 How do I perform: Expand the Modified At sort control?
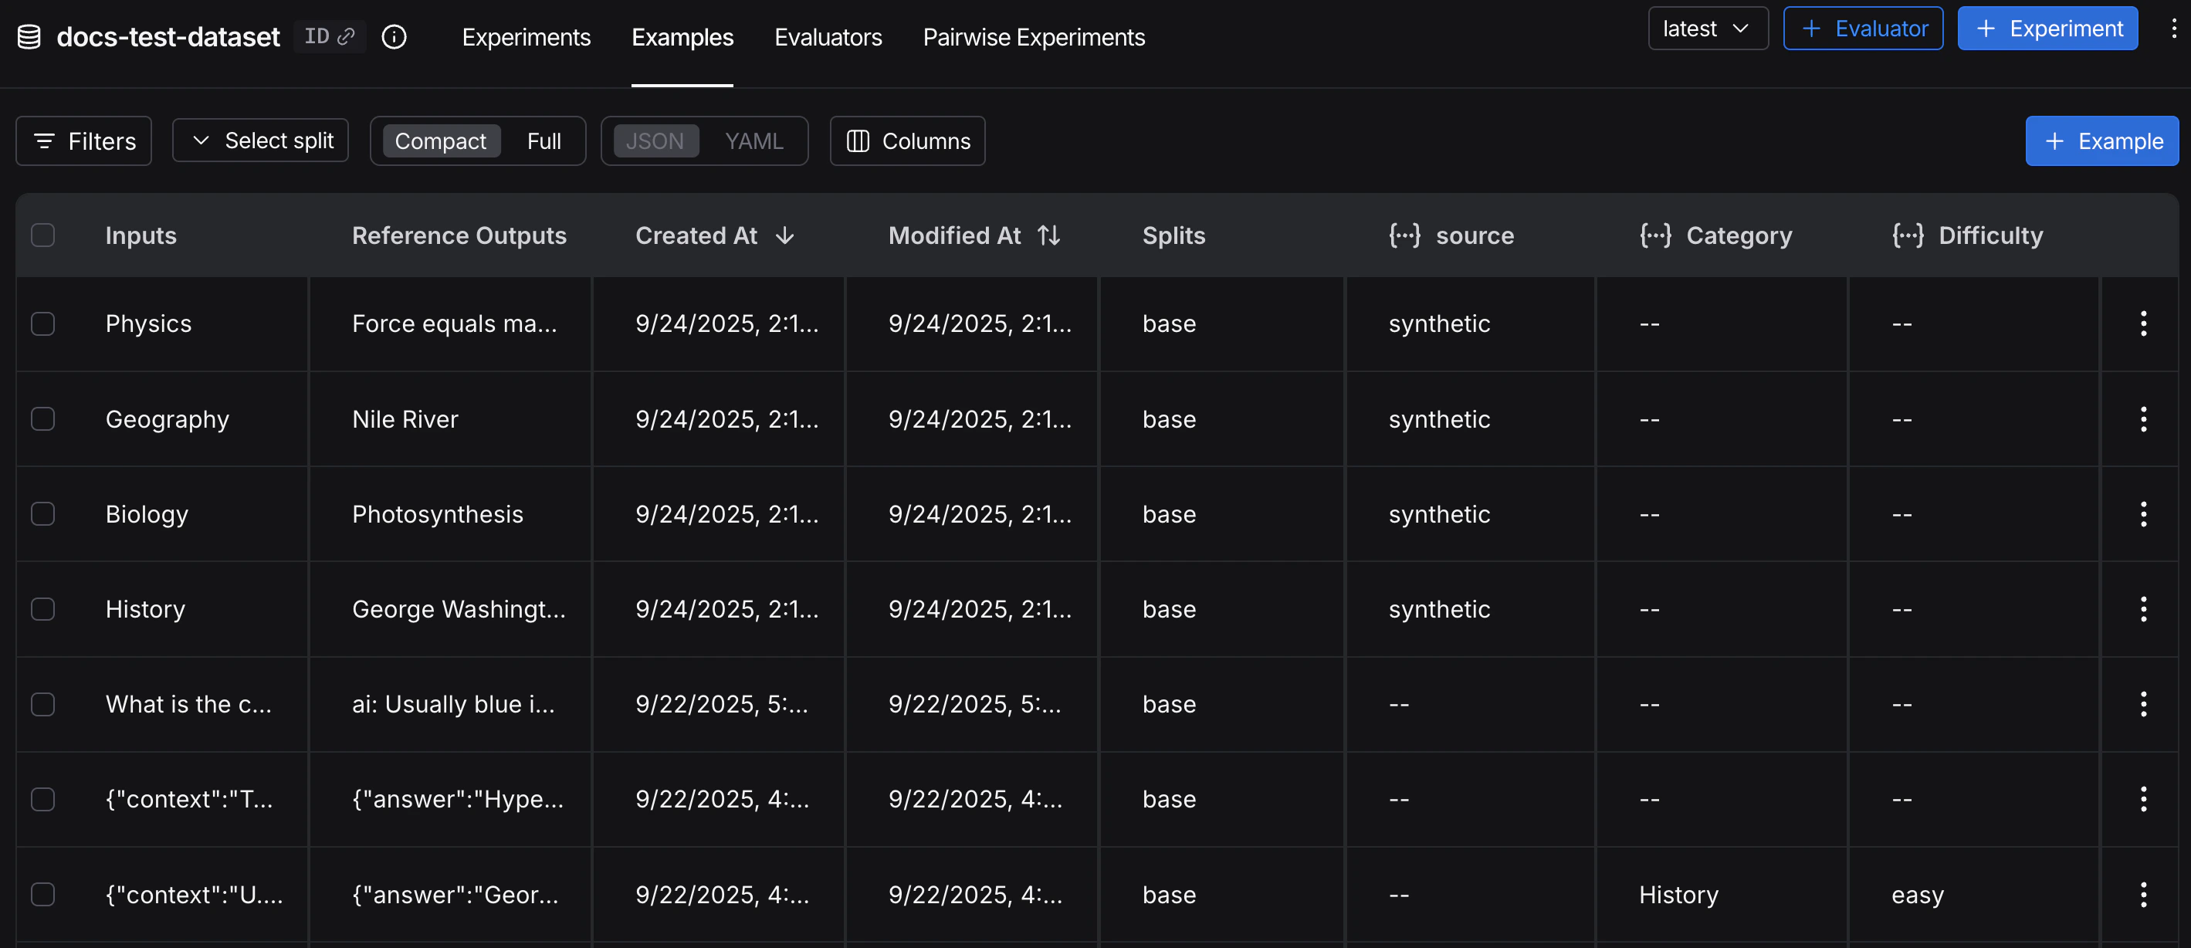click(1048, 235)
